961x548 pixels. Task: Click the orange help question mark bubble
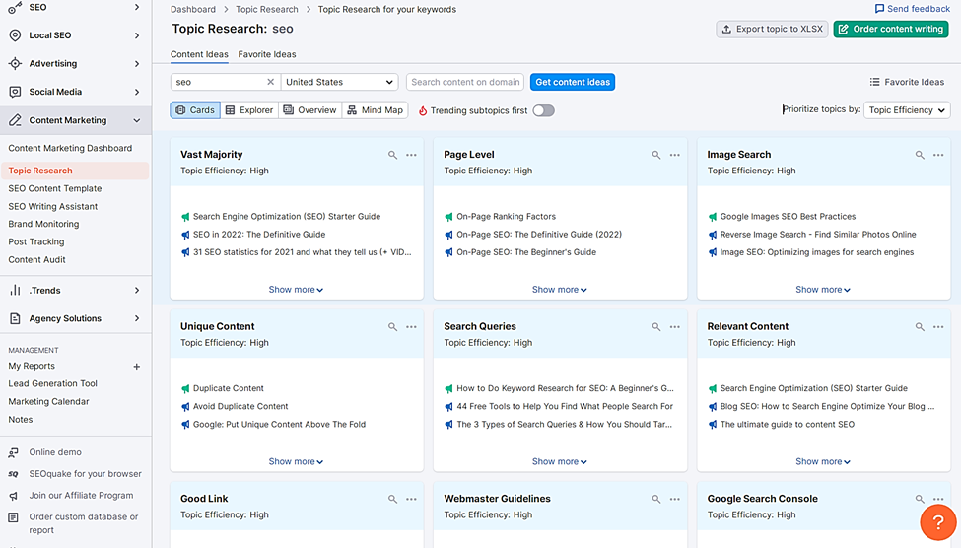coord(937,522)
